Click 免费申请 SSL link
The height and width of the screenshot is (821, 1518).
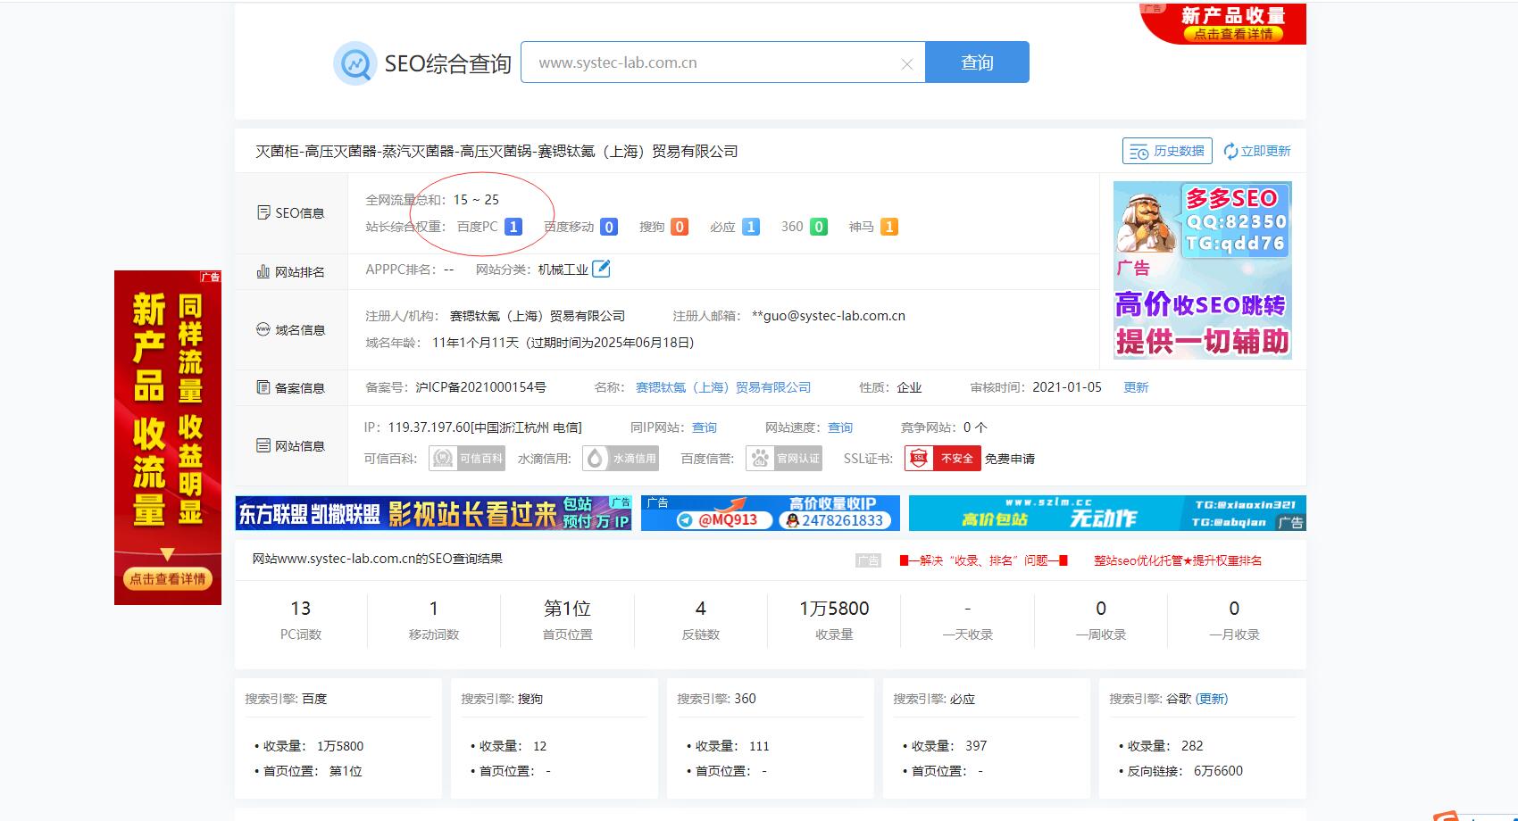point(1010,459)
